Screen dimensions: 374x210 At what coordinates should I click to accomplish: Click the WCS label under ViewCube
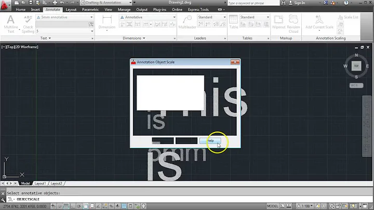[x=356, y=85]
